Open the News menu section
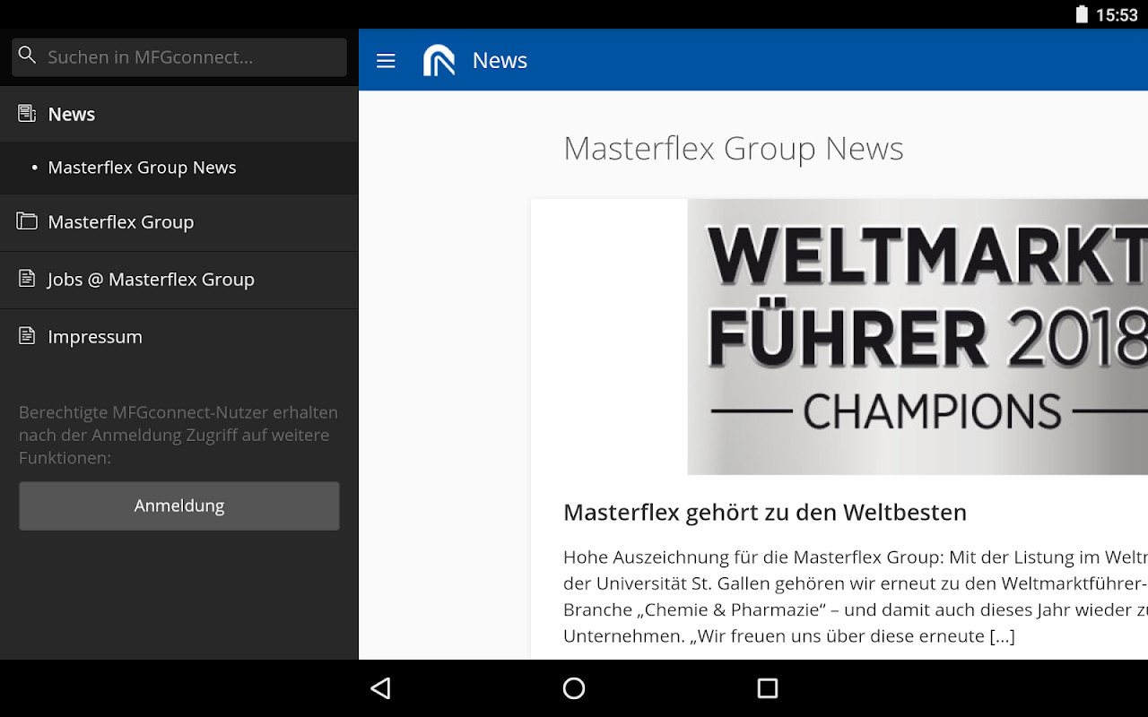The height and width of the screenshot is (717, 1148). 179,114
